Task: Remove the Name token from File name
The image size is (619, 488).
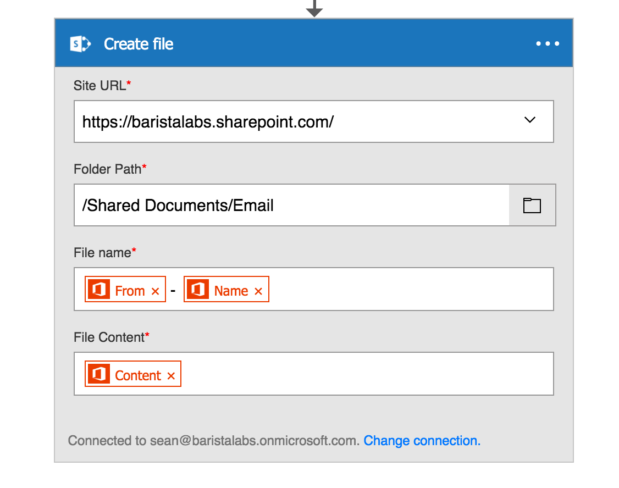Action: [x=258, y=291]
